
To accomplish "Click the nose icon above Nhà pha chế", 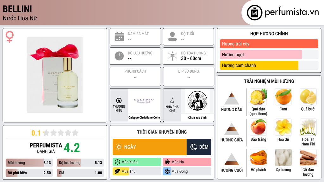I will (x=172, y=100).
